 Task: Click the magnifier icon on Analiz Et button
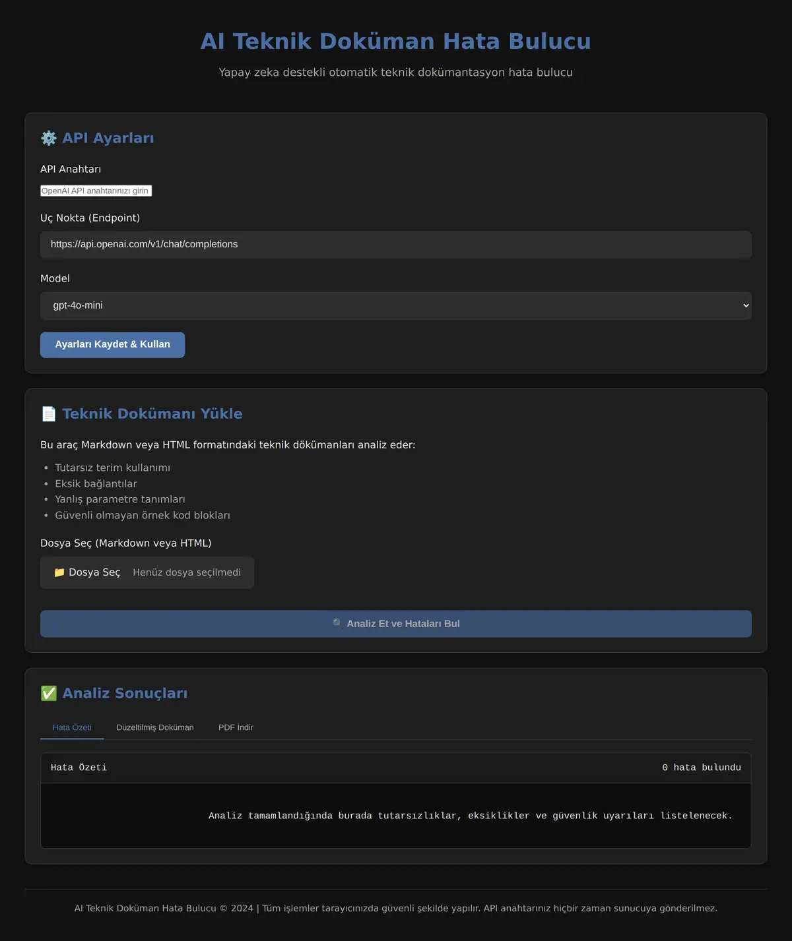337,623
